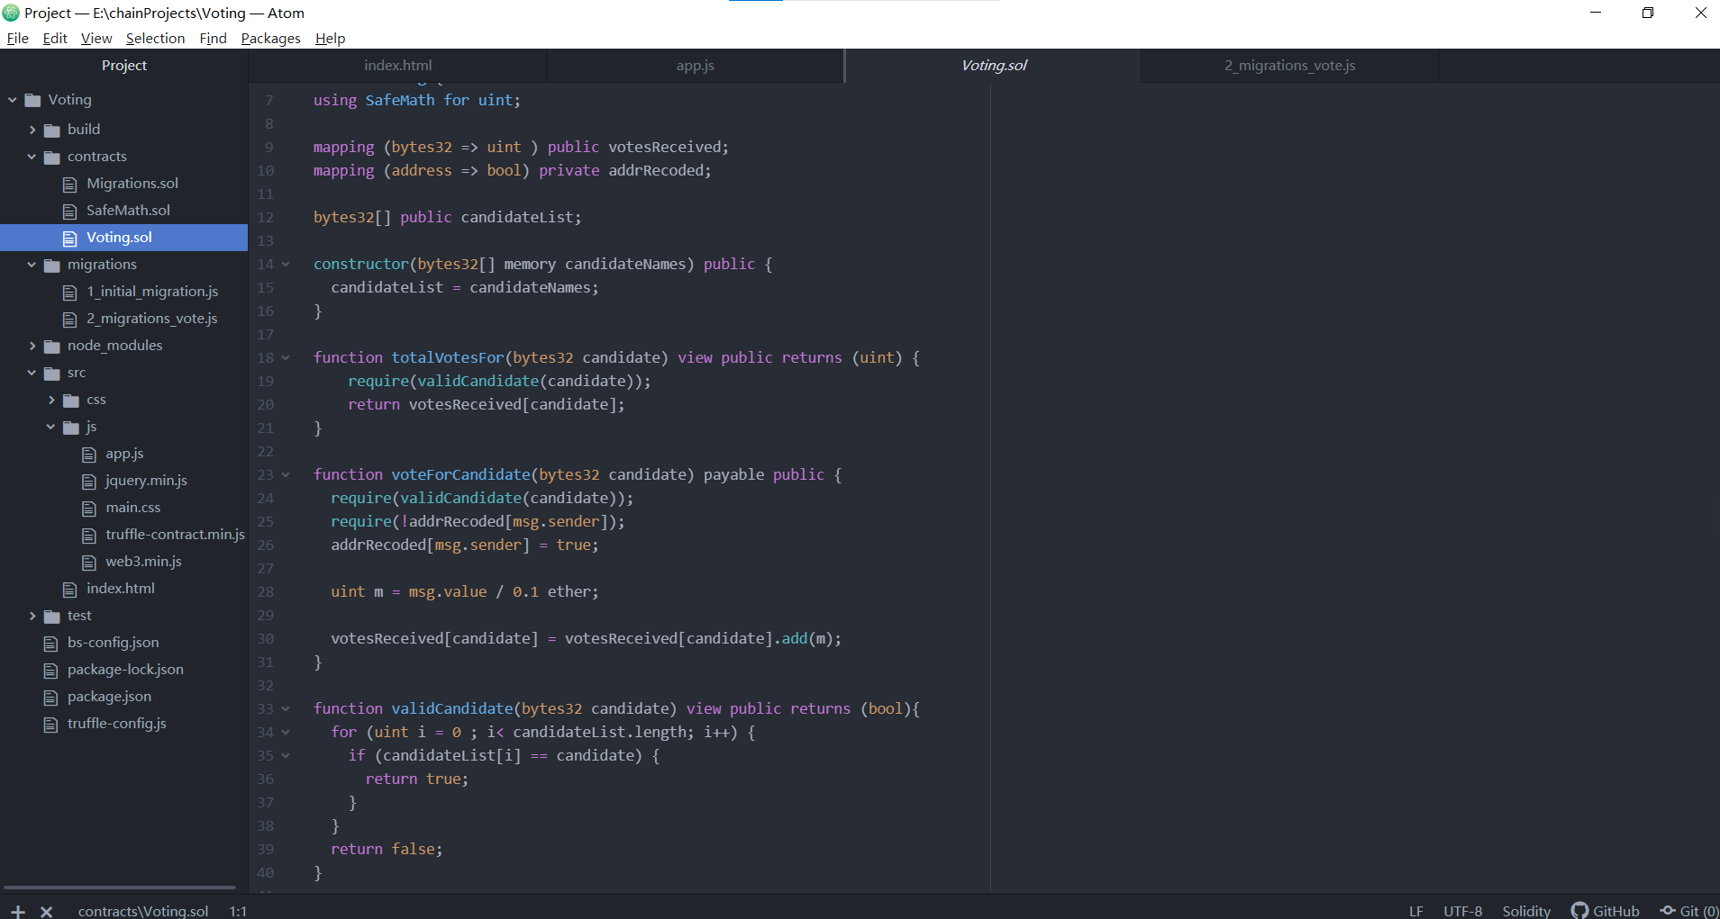Open the File menu

click(18, 38)
